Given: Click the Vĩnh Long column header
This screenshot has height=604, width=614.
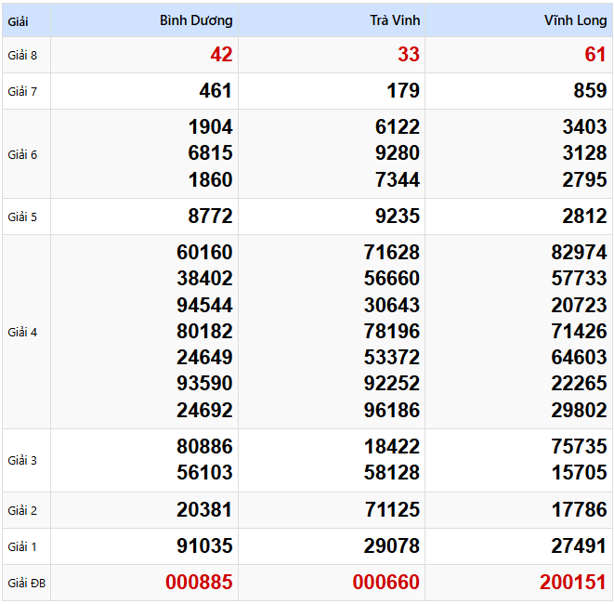Looking at the screenshot, I should point(575,20).
